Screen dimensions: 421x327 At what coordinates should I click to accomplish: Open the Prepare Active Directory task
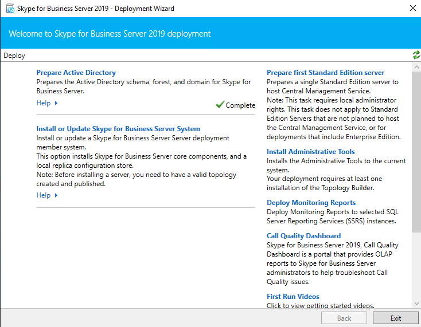(x=76, y=73)
